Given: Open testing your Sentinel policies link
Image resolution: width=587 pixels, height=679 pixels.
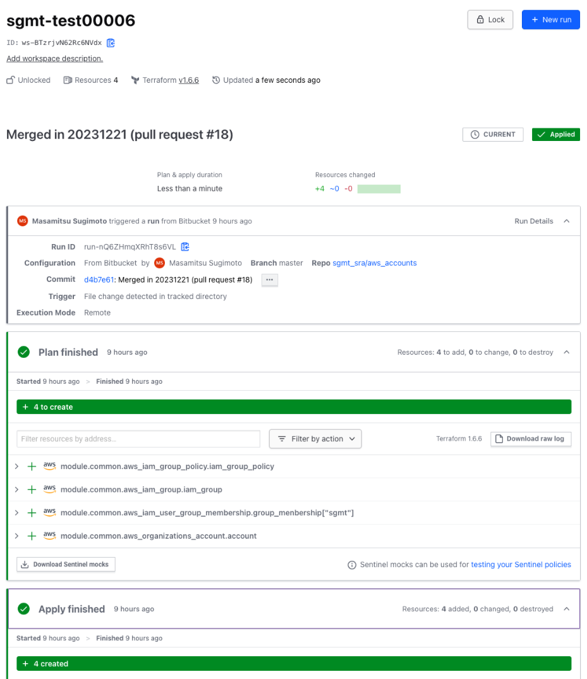Looking at the screenshot, I should point(521,565).
